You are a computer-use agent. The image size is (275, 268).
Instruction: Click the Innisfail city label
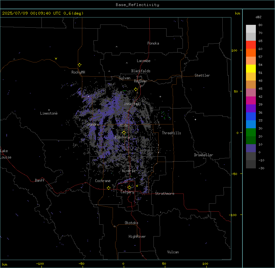pyautogui.click(x=132, y=104)
